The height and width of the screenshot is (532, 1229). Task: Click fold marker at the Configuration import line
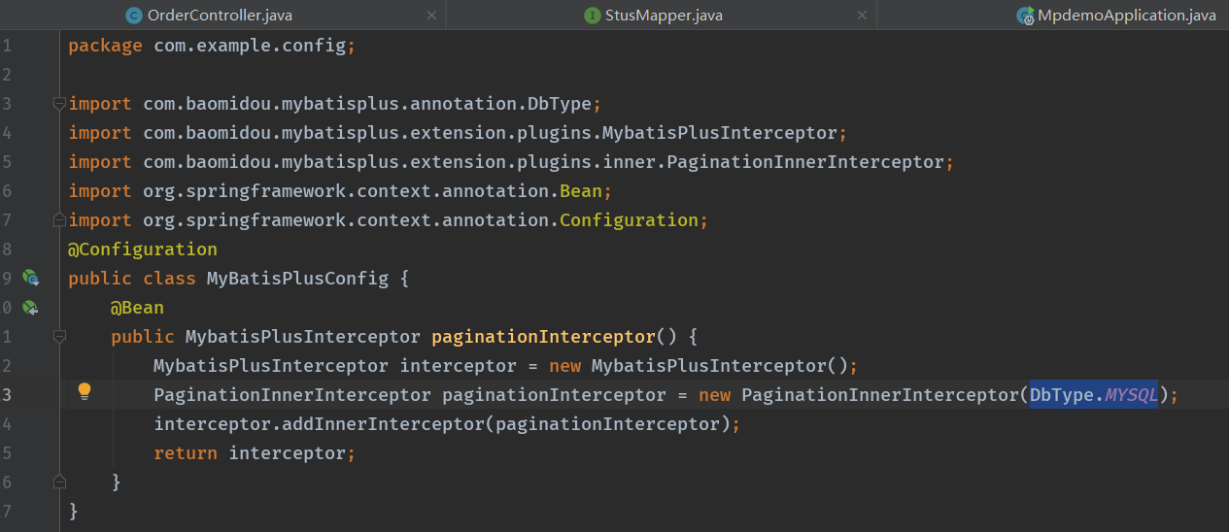coord(59,220)
